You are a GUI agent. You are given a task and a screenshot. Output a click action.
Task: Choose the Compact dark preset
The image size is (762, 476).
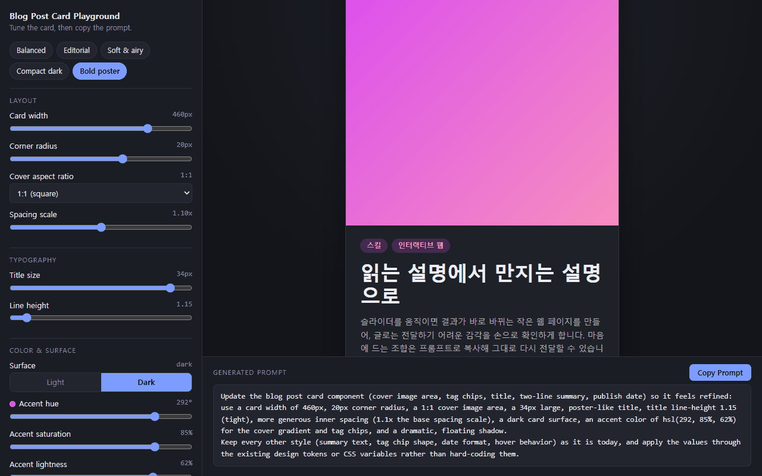pos(39,71)
